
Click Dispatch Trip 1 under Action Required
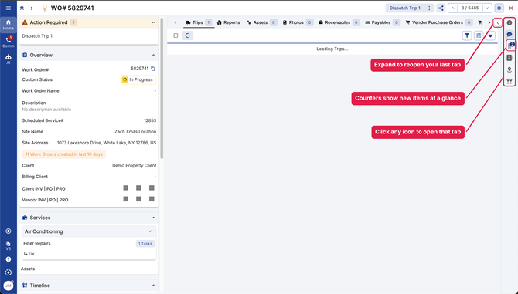(37, 36)
